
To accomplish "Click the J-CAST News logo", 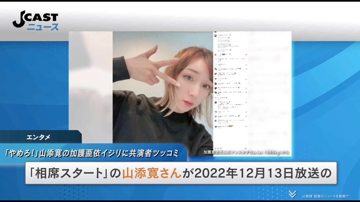I will pos(35,21).
